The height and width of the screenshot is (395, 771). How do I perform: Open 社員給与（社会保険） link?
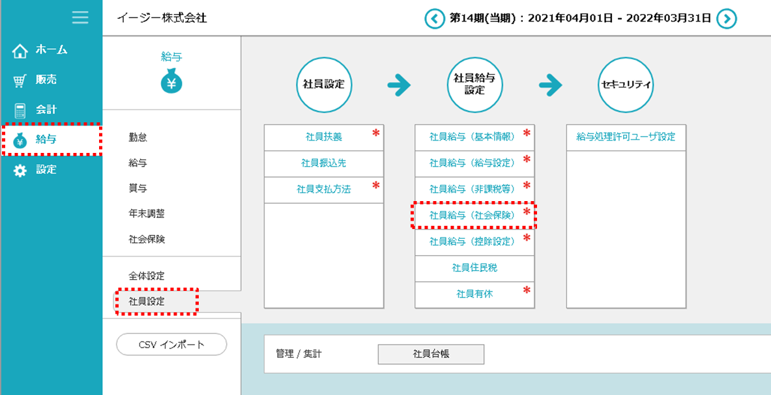pyautogui.click(x=473, y=215)
